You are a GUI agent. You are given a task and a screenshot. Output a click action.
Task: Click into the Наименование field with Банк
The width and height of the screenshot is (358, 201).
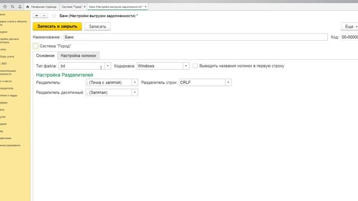[196, 37]
